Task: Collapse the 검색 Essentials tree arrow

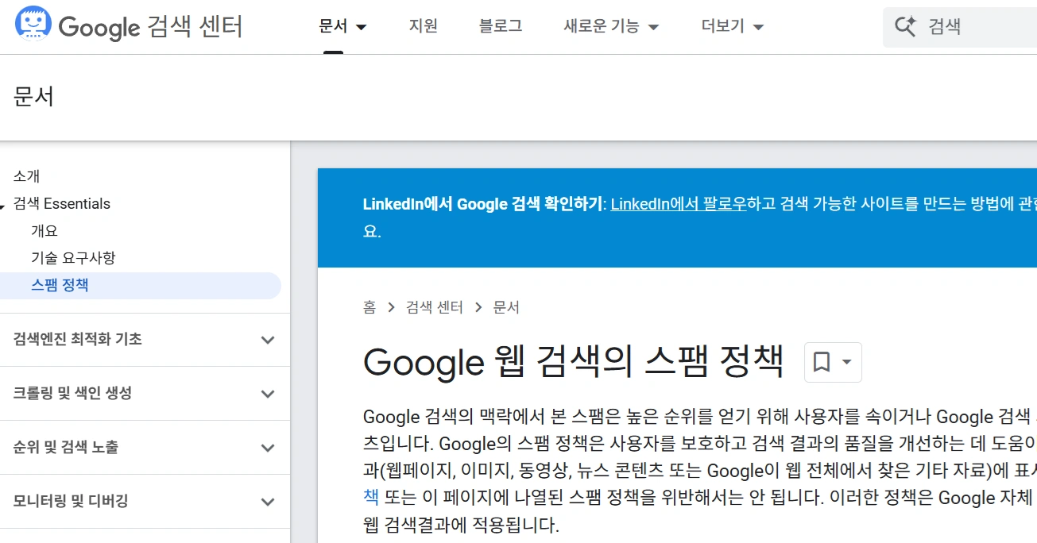Action: pyautogui.click(x=3, y=206)
